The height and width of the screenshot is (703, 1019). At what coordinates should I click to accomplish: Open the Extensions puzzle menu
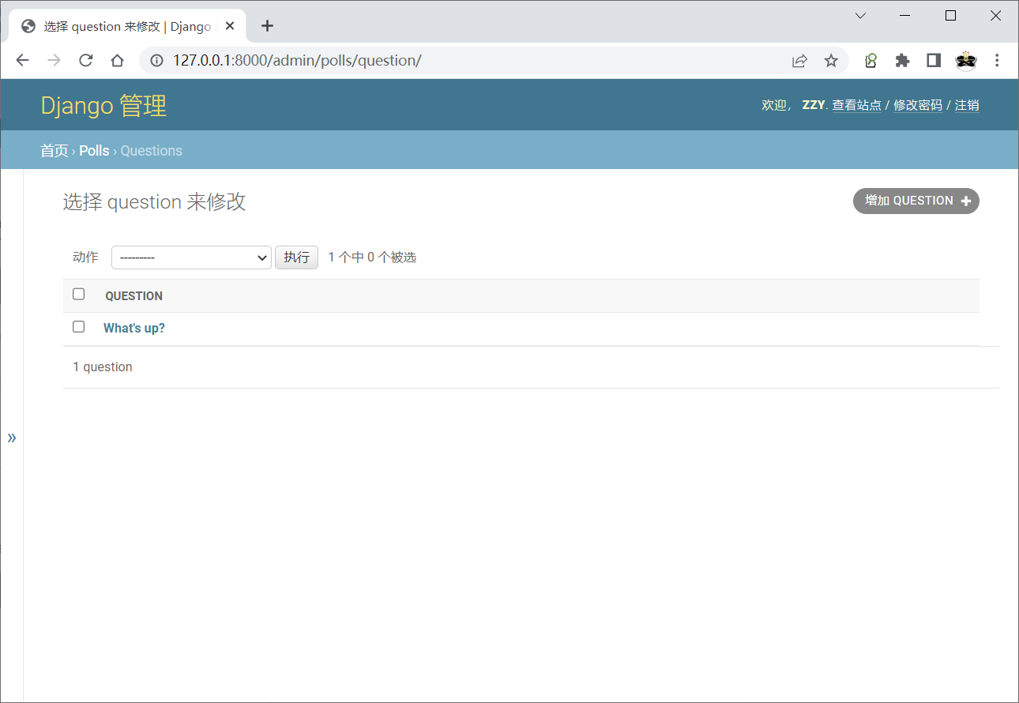(x=902, y=61)
